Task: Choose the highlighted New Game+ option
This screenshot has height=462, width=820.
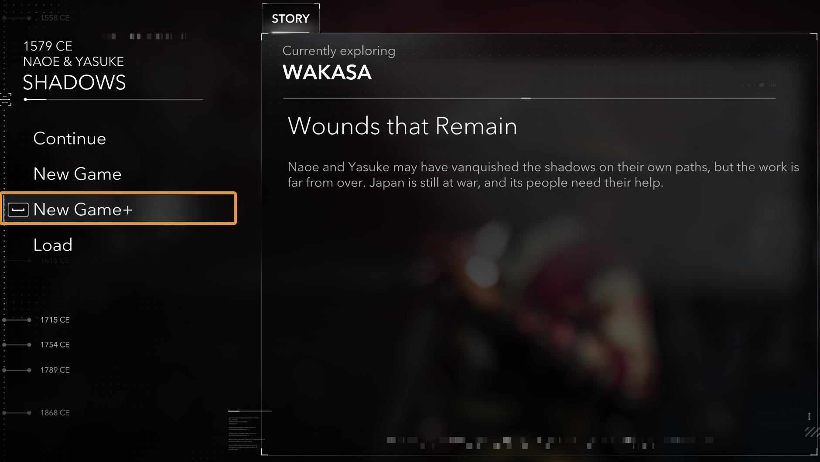Action: point(119,208)
